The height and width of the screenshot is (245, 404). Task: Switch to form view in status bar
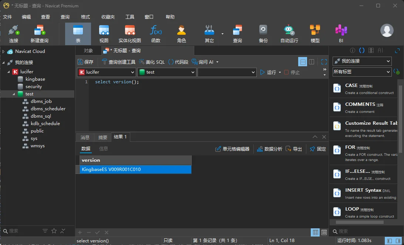[x=324, y=232]
